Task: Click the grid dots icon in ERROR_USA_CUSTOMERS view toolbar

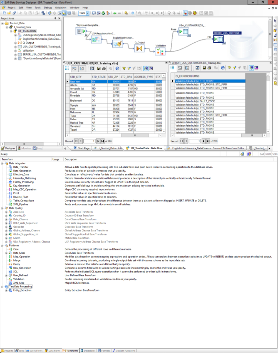Action: (x=172, y=68)
